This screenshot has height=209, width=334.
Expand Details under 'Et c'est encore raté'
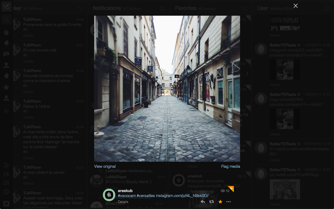tap(28, 61)
